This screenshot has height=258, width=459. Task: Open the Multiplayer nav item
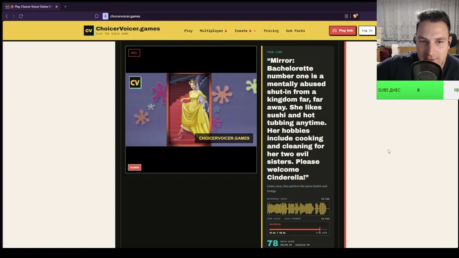[213, 31]
